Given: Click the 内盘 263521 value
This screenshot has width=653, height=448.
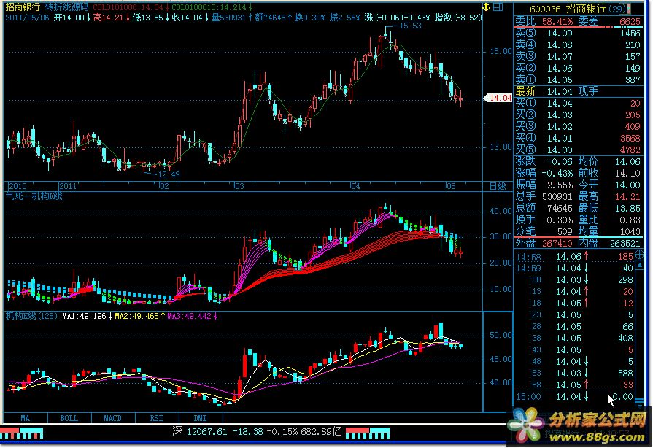Looking at the screenshot, I should coord(625,243).
